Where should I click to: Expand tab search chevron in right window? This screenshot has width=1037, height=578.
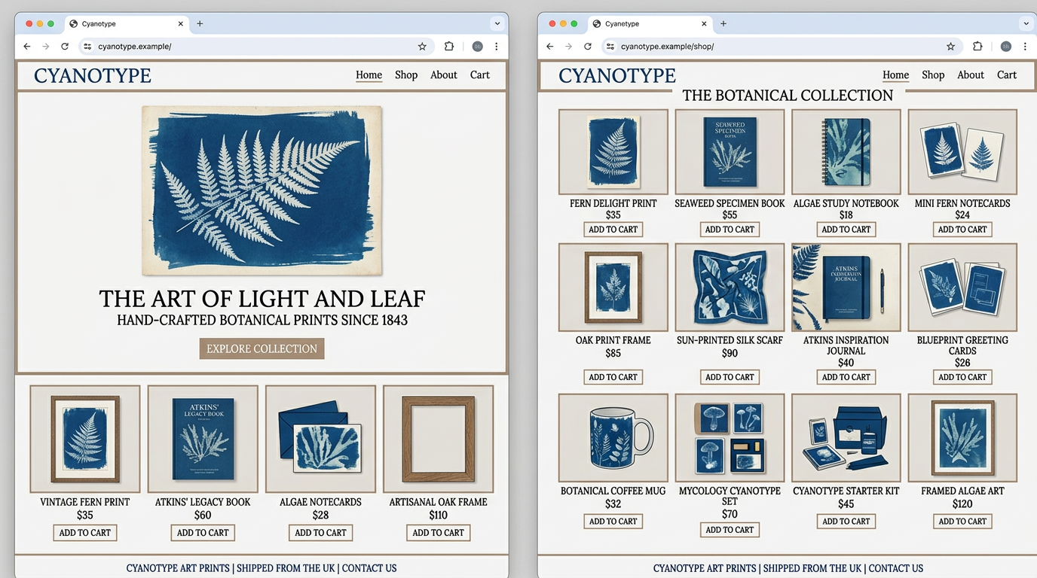tap(1026, 23)
